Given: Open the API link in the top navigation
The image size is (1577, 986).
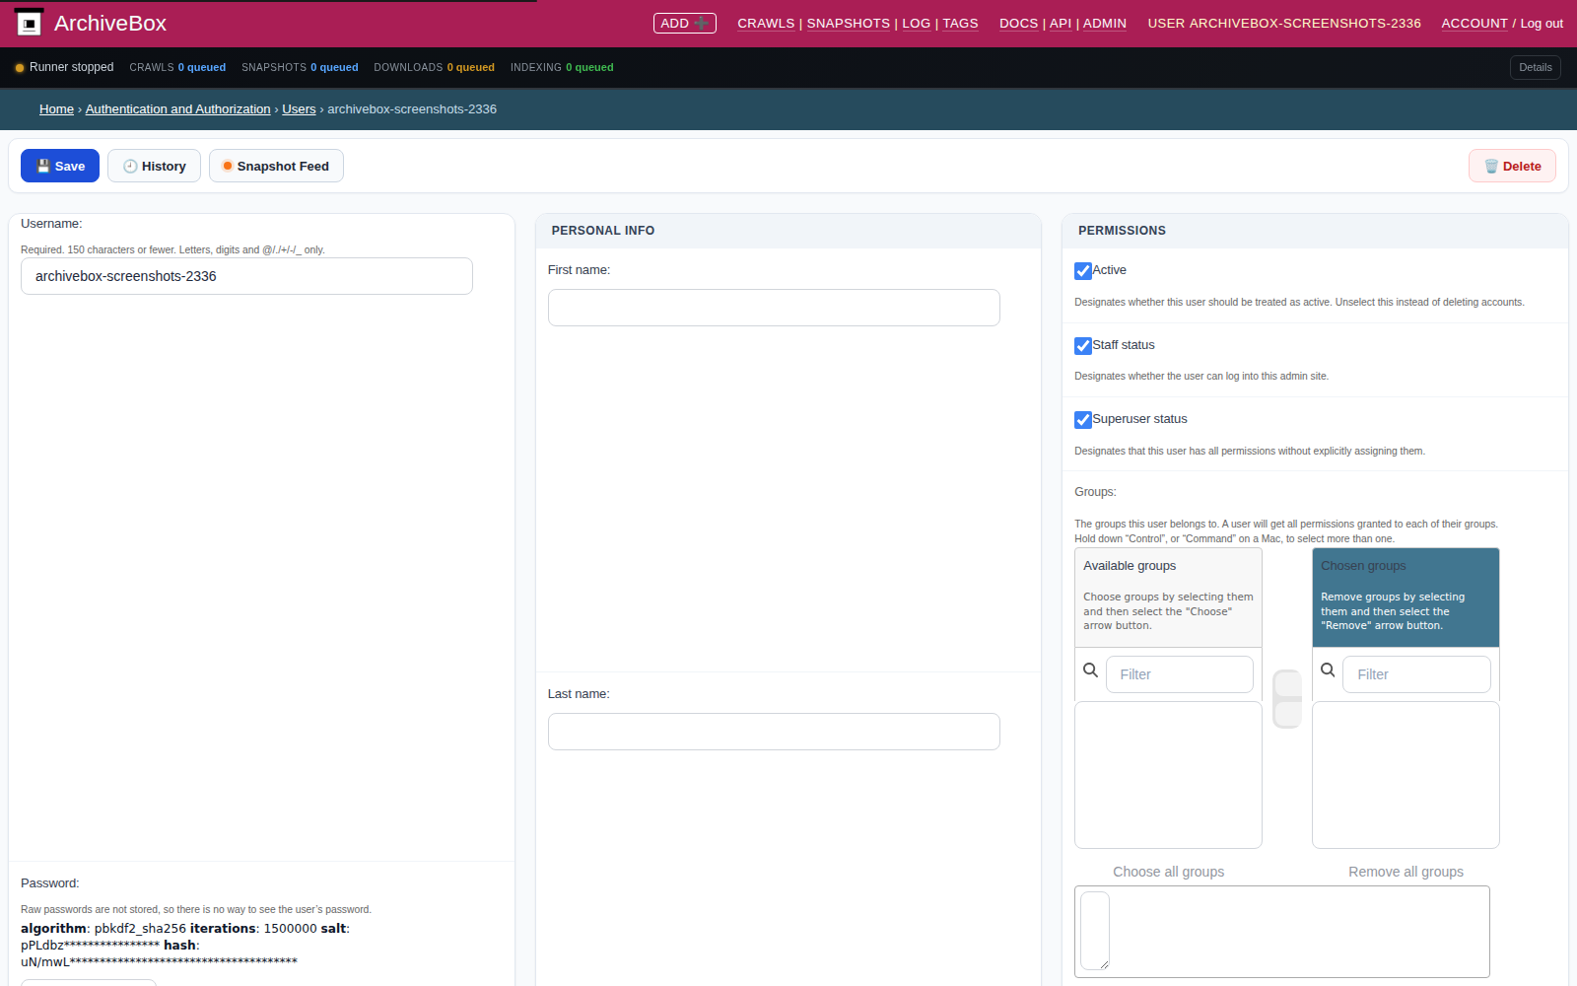Looking at the screenshot, I should pyautogui.click(x=1061, y=24).
